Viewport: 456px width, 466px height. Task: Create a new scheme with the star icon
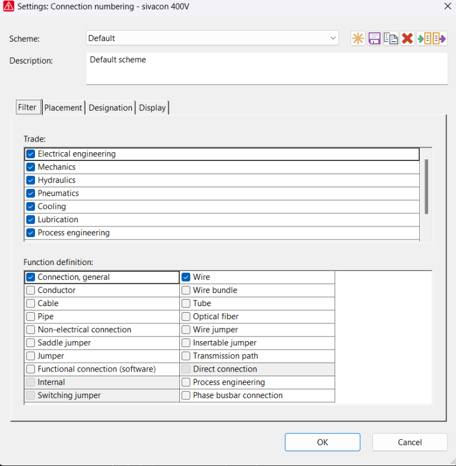tap(357, 39)
